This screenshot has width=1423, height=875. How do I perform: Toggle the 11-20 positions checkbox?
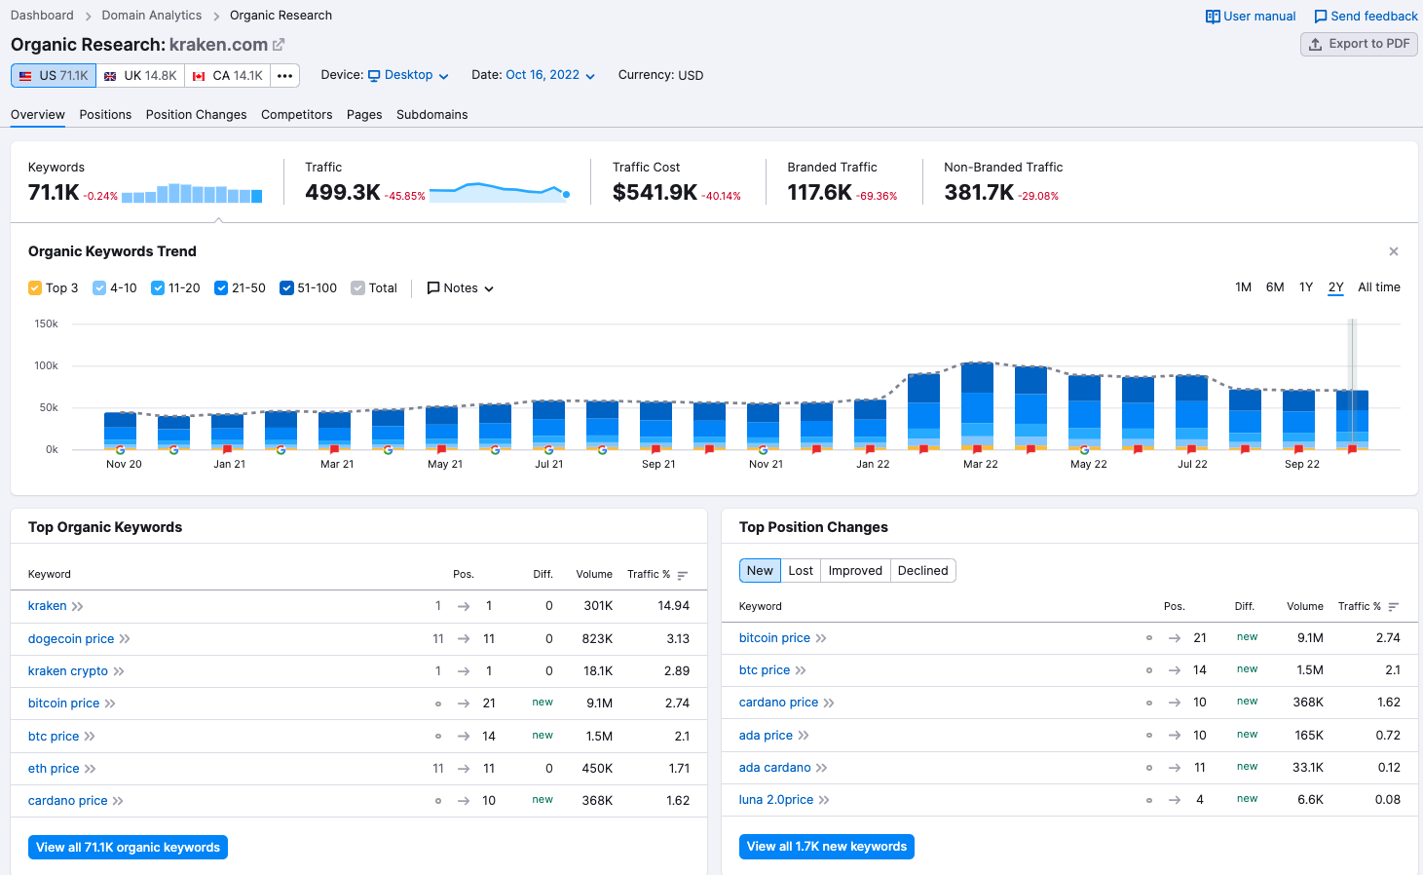[x=158, y=288]
